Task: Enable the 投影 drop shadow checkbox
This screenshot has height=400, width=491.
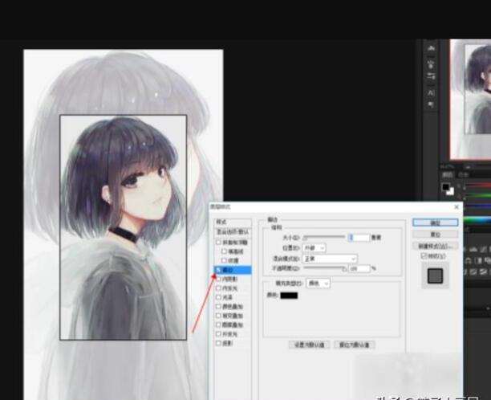Action: (x=218, y=343)
